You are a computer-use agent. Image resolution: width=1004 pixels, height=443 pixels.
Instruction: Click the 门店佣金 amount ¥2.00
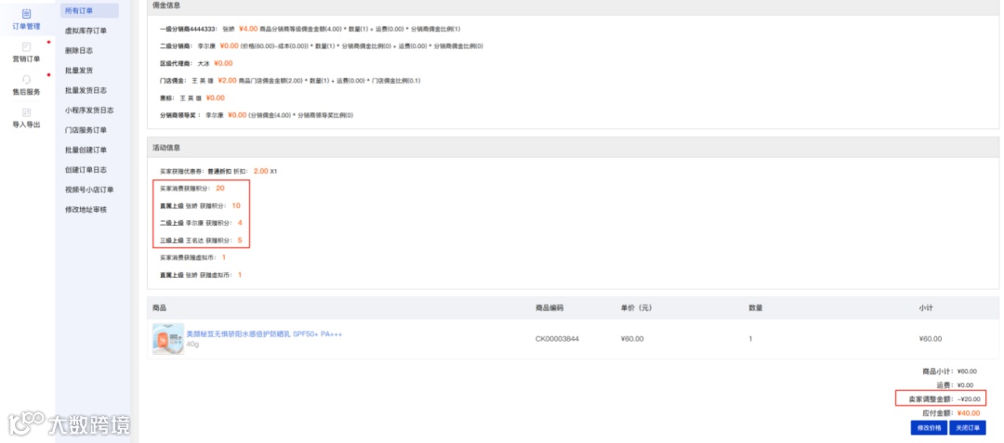[x=228, y=81]
